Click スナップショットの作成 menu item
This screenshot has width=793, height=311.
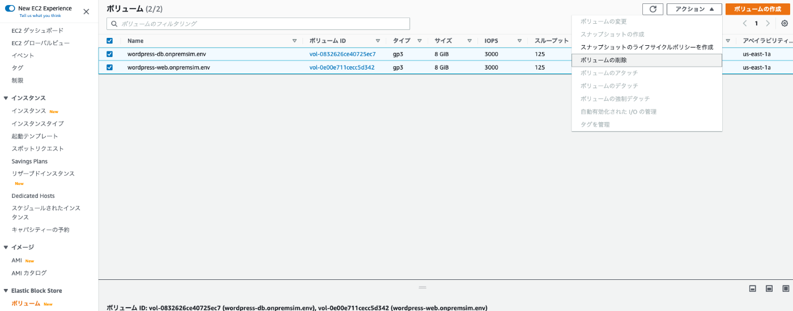[647, 34]
